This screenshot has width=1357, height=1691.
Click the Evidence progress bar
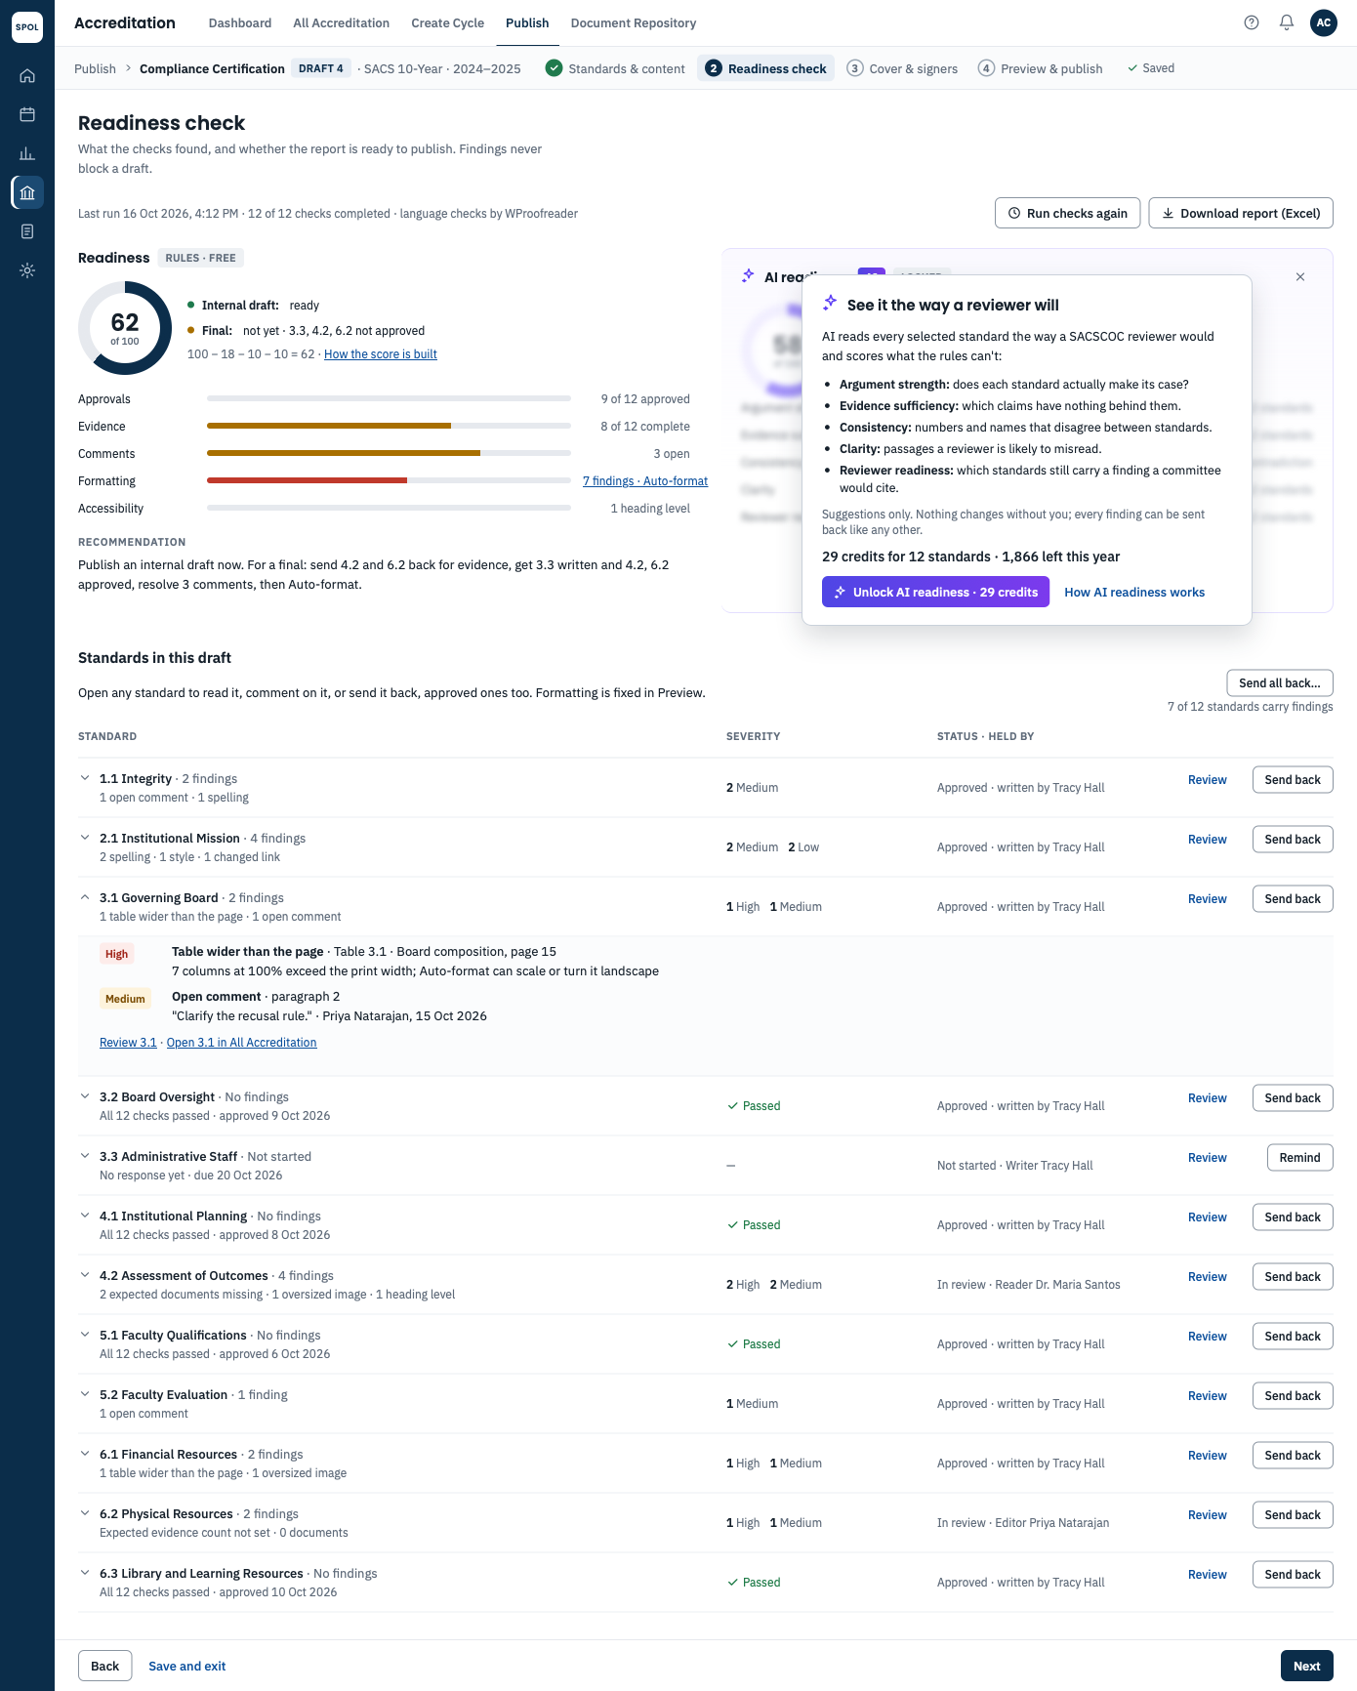click(389, 426)
